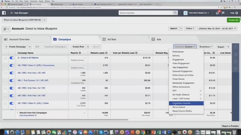Collapse right sidebar arrow icon

point(236,47)
